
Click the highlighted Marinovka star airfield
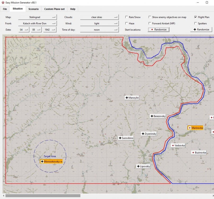pos(195,128)
